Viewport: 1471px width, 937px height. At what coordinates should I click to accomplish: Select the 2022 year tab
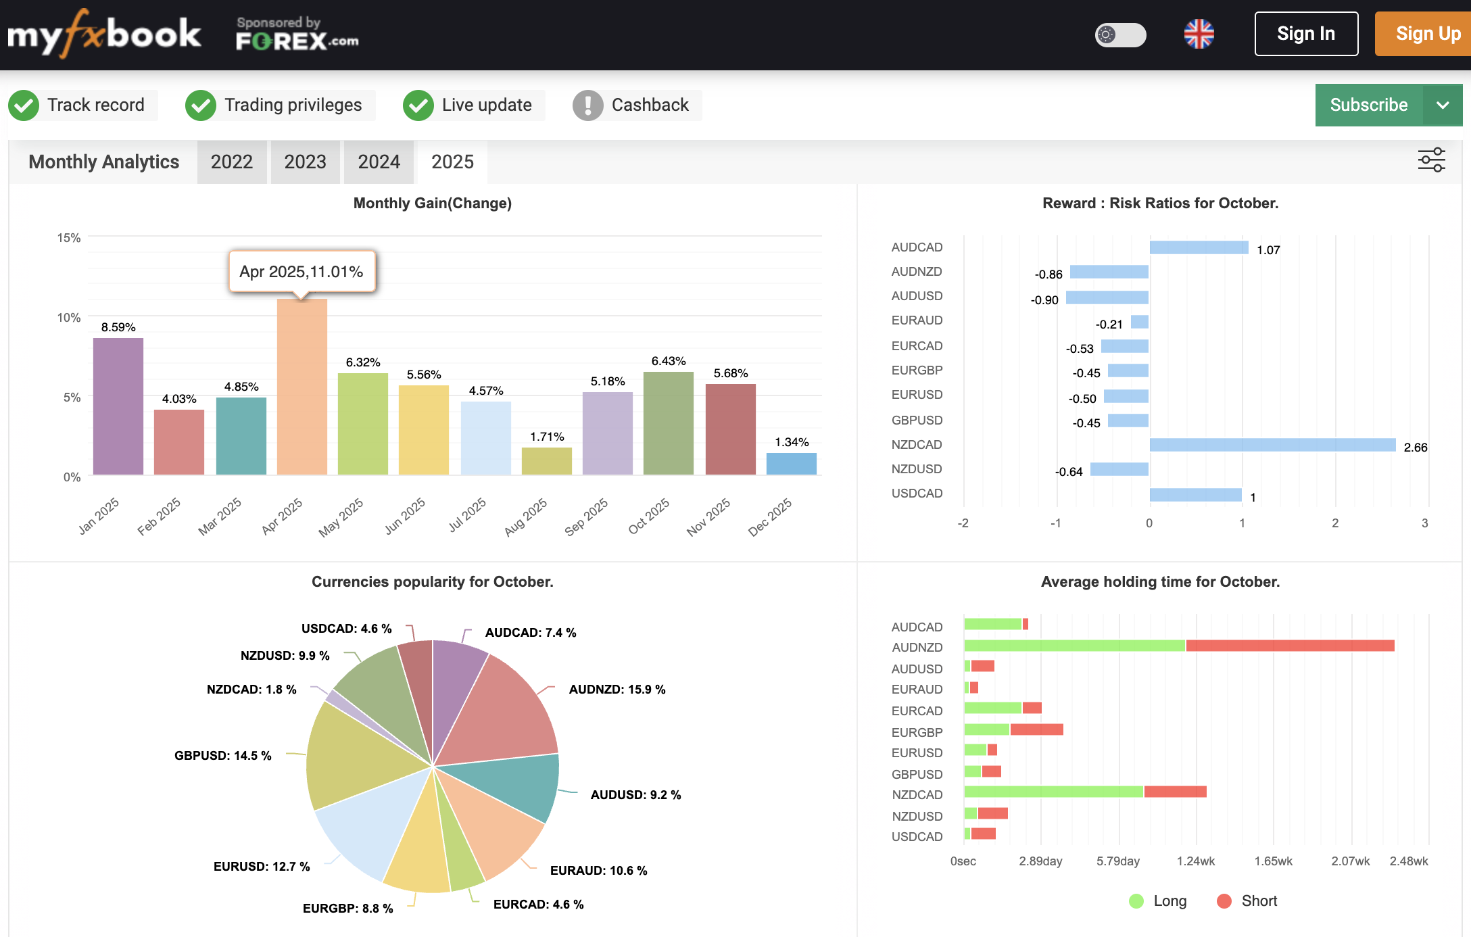[232, 162]
